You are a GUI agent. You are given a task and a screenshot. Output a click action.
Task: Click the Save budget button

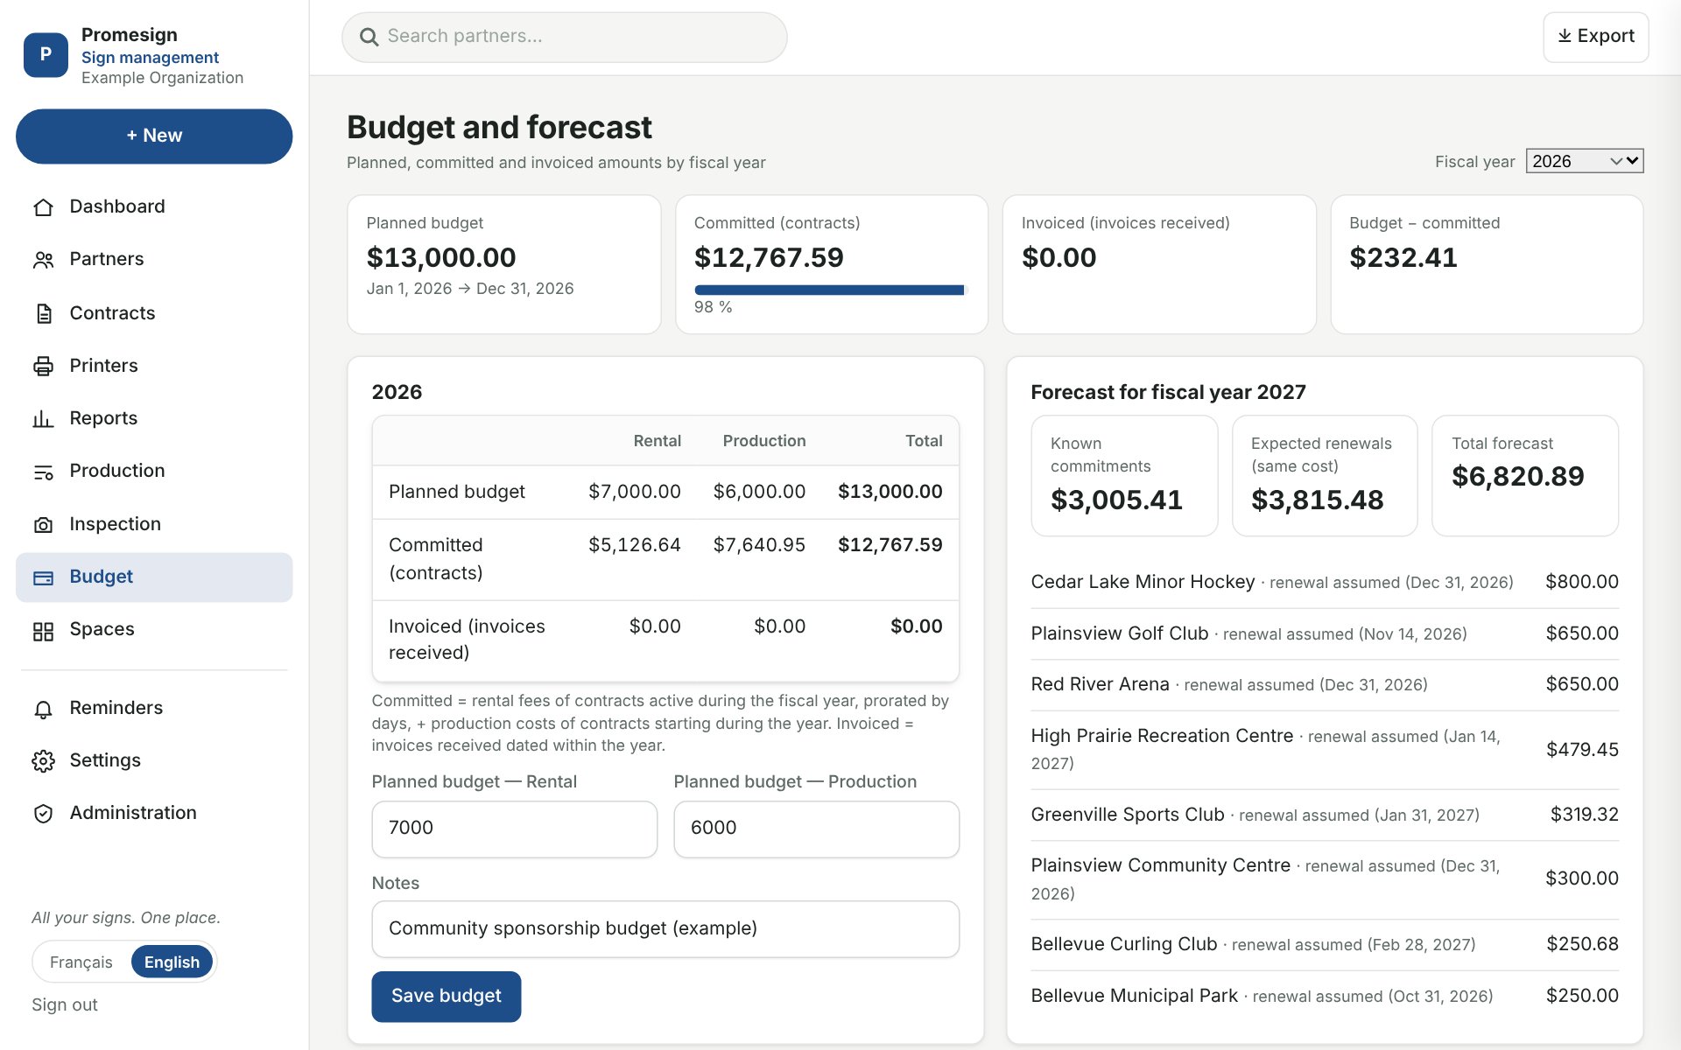coord(446,996)
